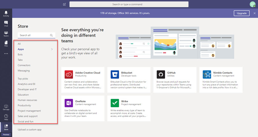The image size is (258, 137).
Task: Click the Adobe Creative Cloud icon
Action: tap(69, 74)
